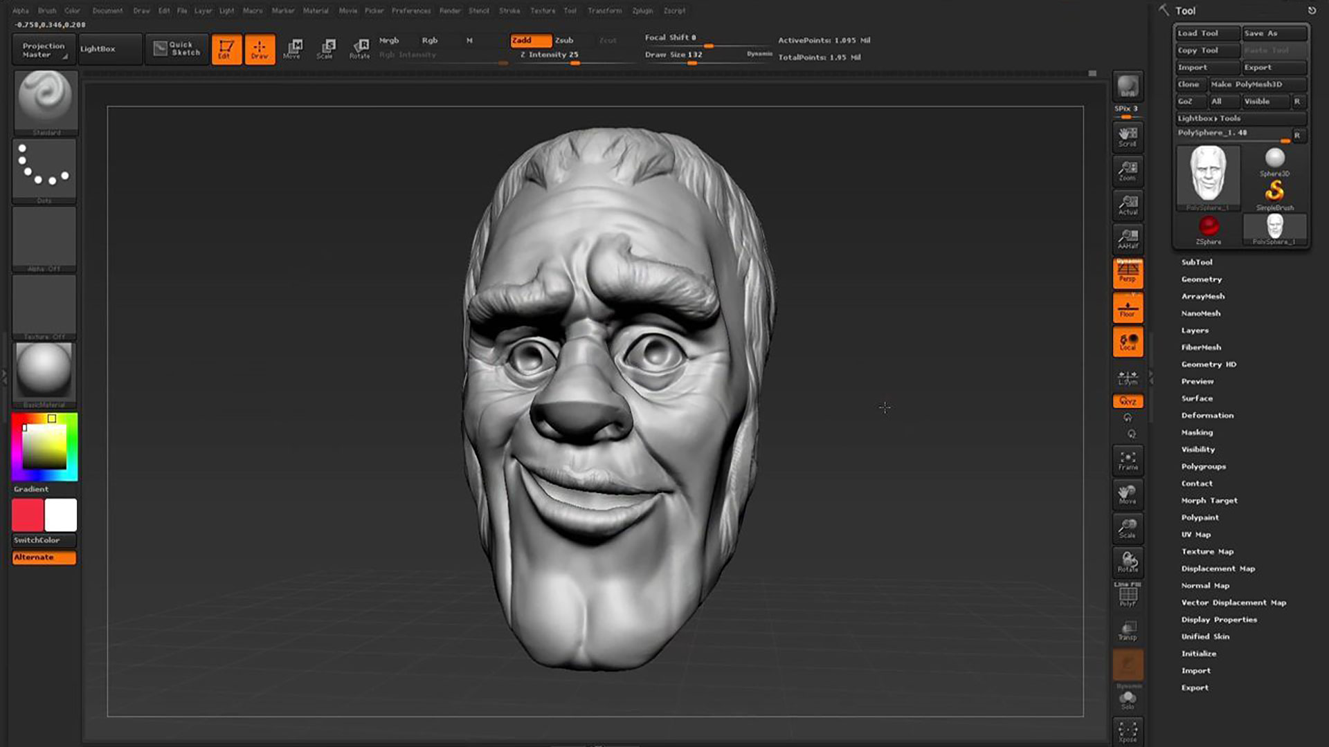Open Projection Master

[44, 49]
